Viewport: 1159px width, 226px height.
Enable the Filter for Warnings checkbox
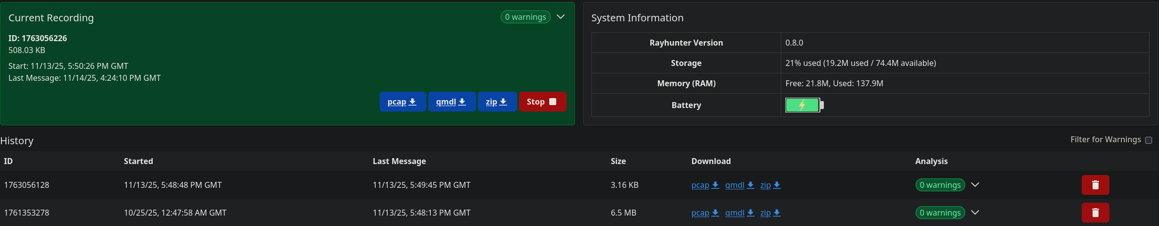tap(1149, 140)
